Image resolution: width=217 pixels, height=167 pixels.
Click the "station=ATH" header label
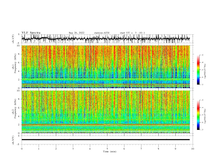[x=102, y=33]
